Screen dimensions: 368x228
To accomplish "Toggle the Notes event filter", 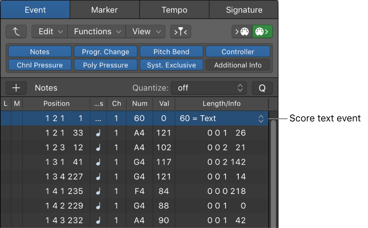I will 39,51.
